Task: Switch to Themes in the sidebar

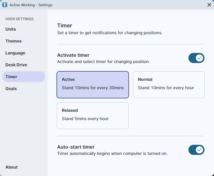Action: point(13,41)
